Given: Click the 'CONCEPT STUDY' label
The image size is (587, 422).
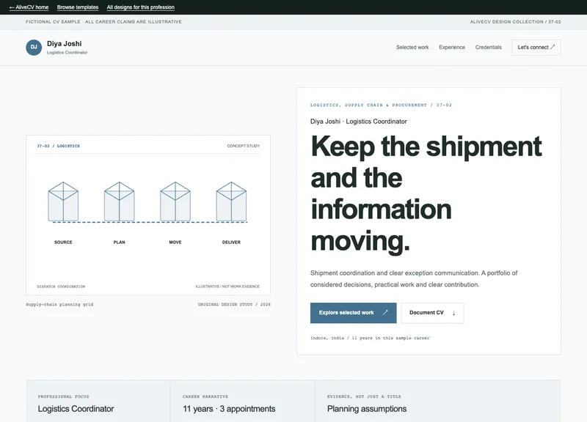Looking at the screenshot, I should pos(243,146).
